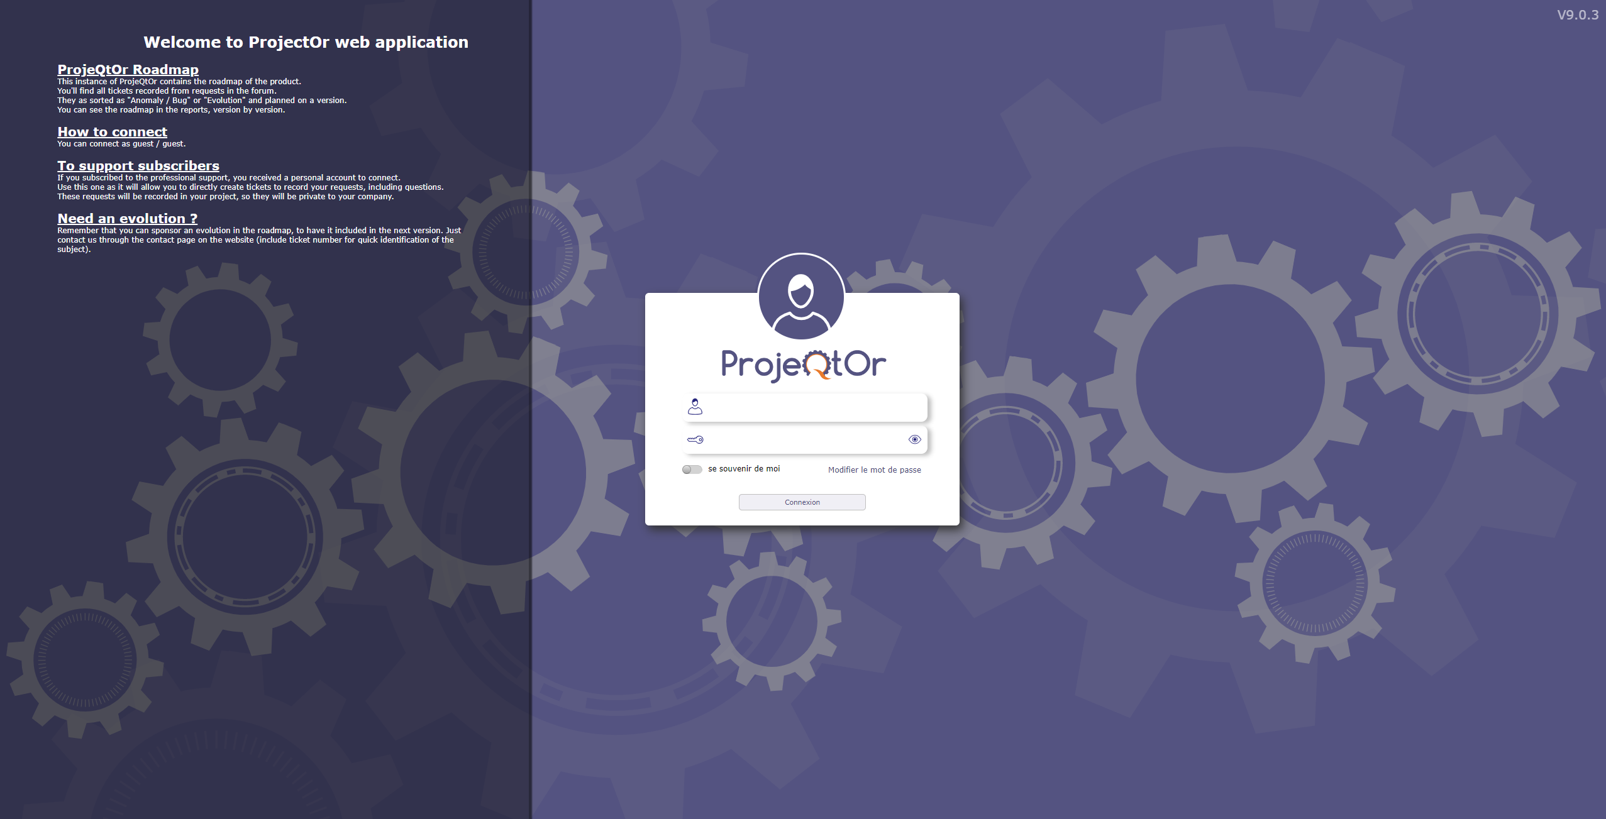Click the password field lock icon
The height and width of the screenshot is (819, 1606).
694,440
